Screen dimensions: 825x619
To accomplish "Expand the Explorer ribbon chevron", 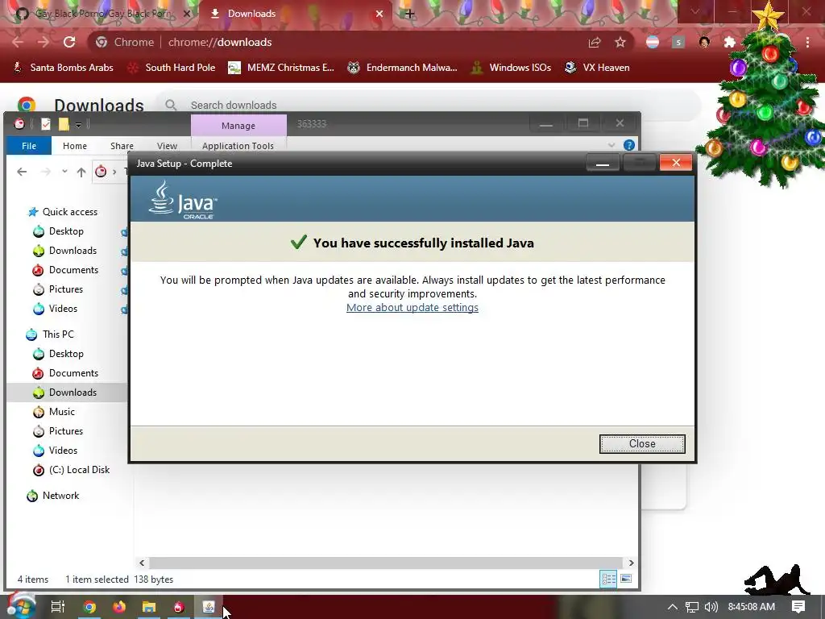I will 611,145.
